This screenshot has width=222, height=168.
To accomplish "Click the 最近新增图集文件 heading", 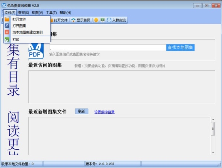I will coord(47,112).
